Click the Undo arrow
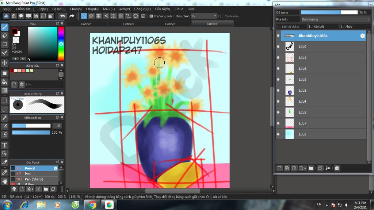Screen dimensions: 374x210 [62, 16]
